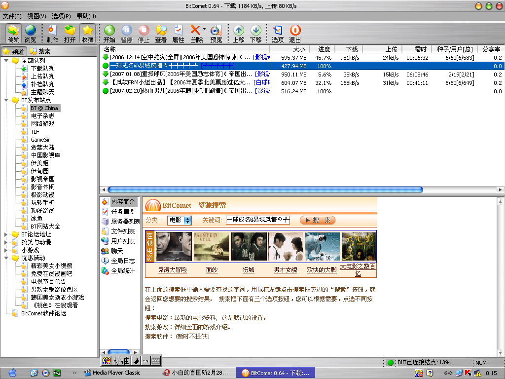Click the 制作 make-torrent toolbar icon
The image size is (505, 379).
52,34
